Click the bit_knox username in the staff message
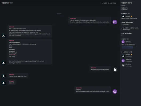Screen dimensions: 141x106 tap(94, 68)
